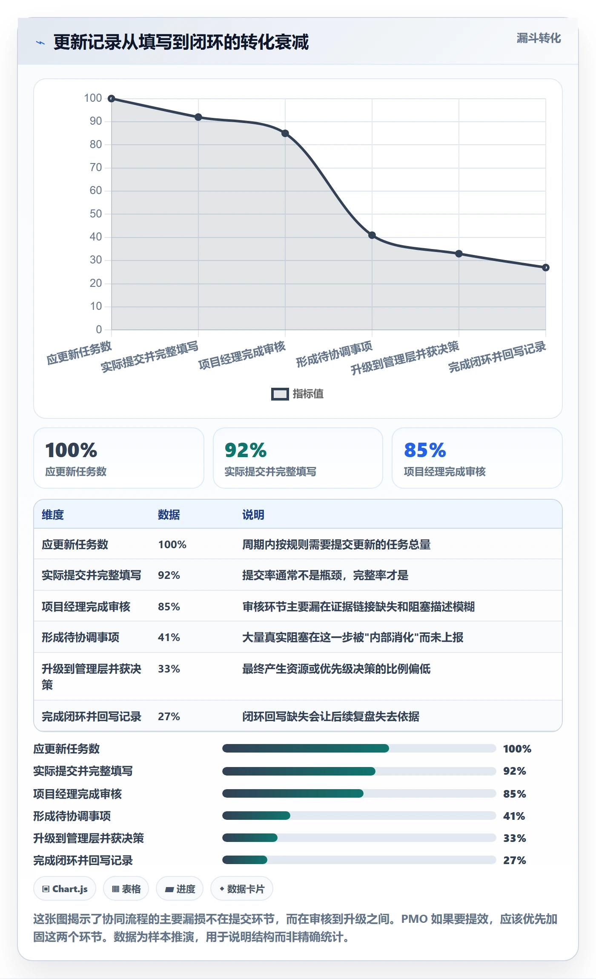The width and height of the screenshot is (596, 979).
Task: Click the 数据卡片 tag chip
Action: click(242, 889)
